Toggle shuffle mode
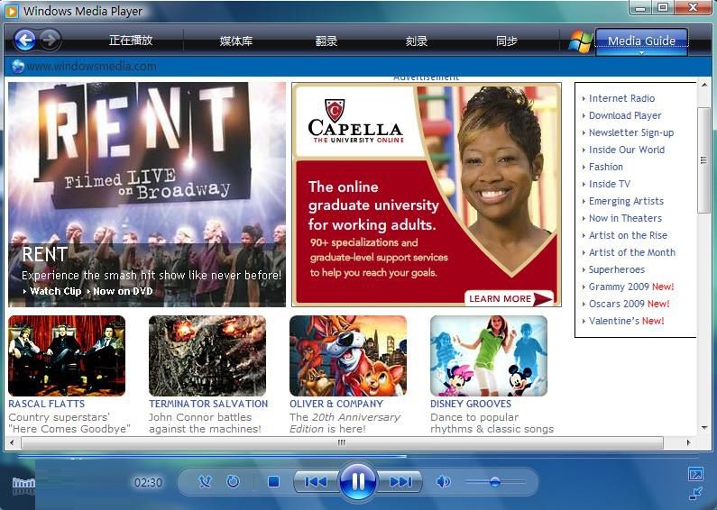717x510 pixels. point(205,482)
